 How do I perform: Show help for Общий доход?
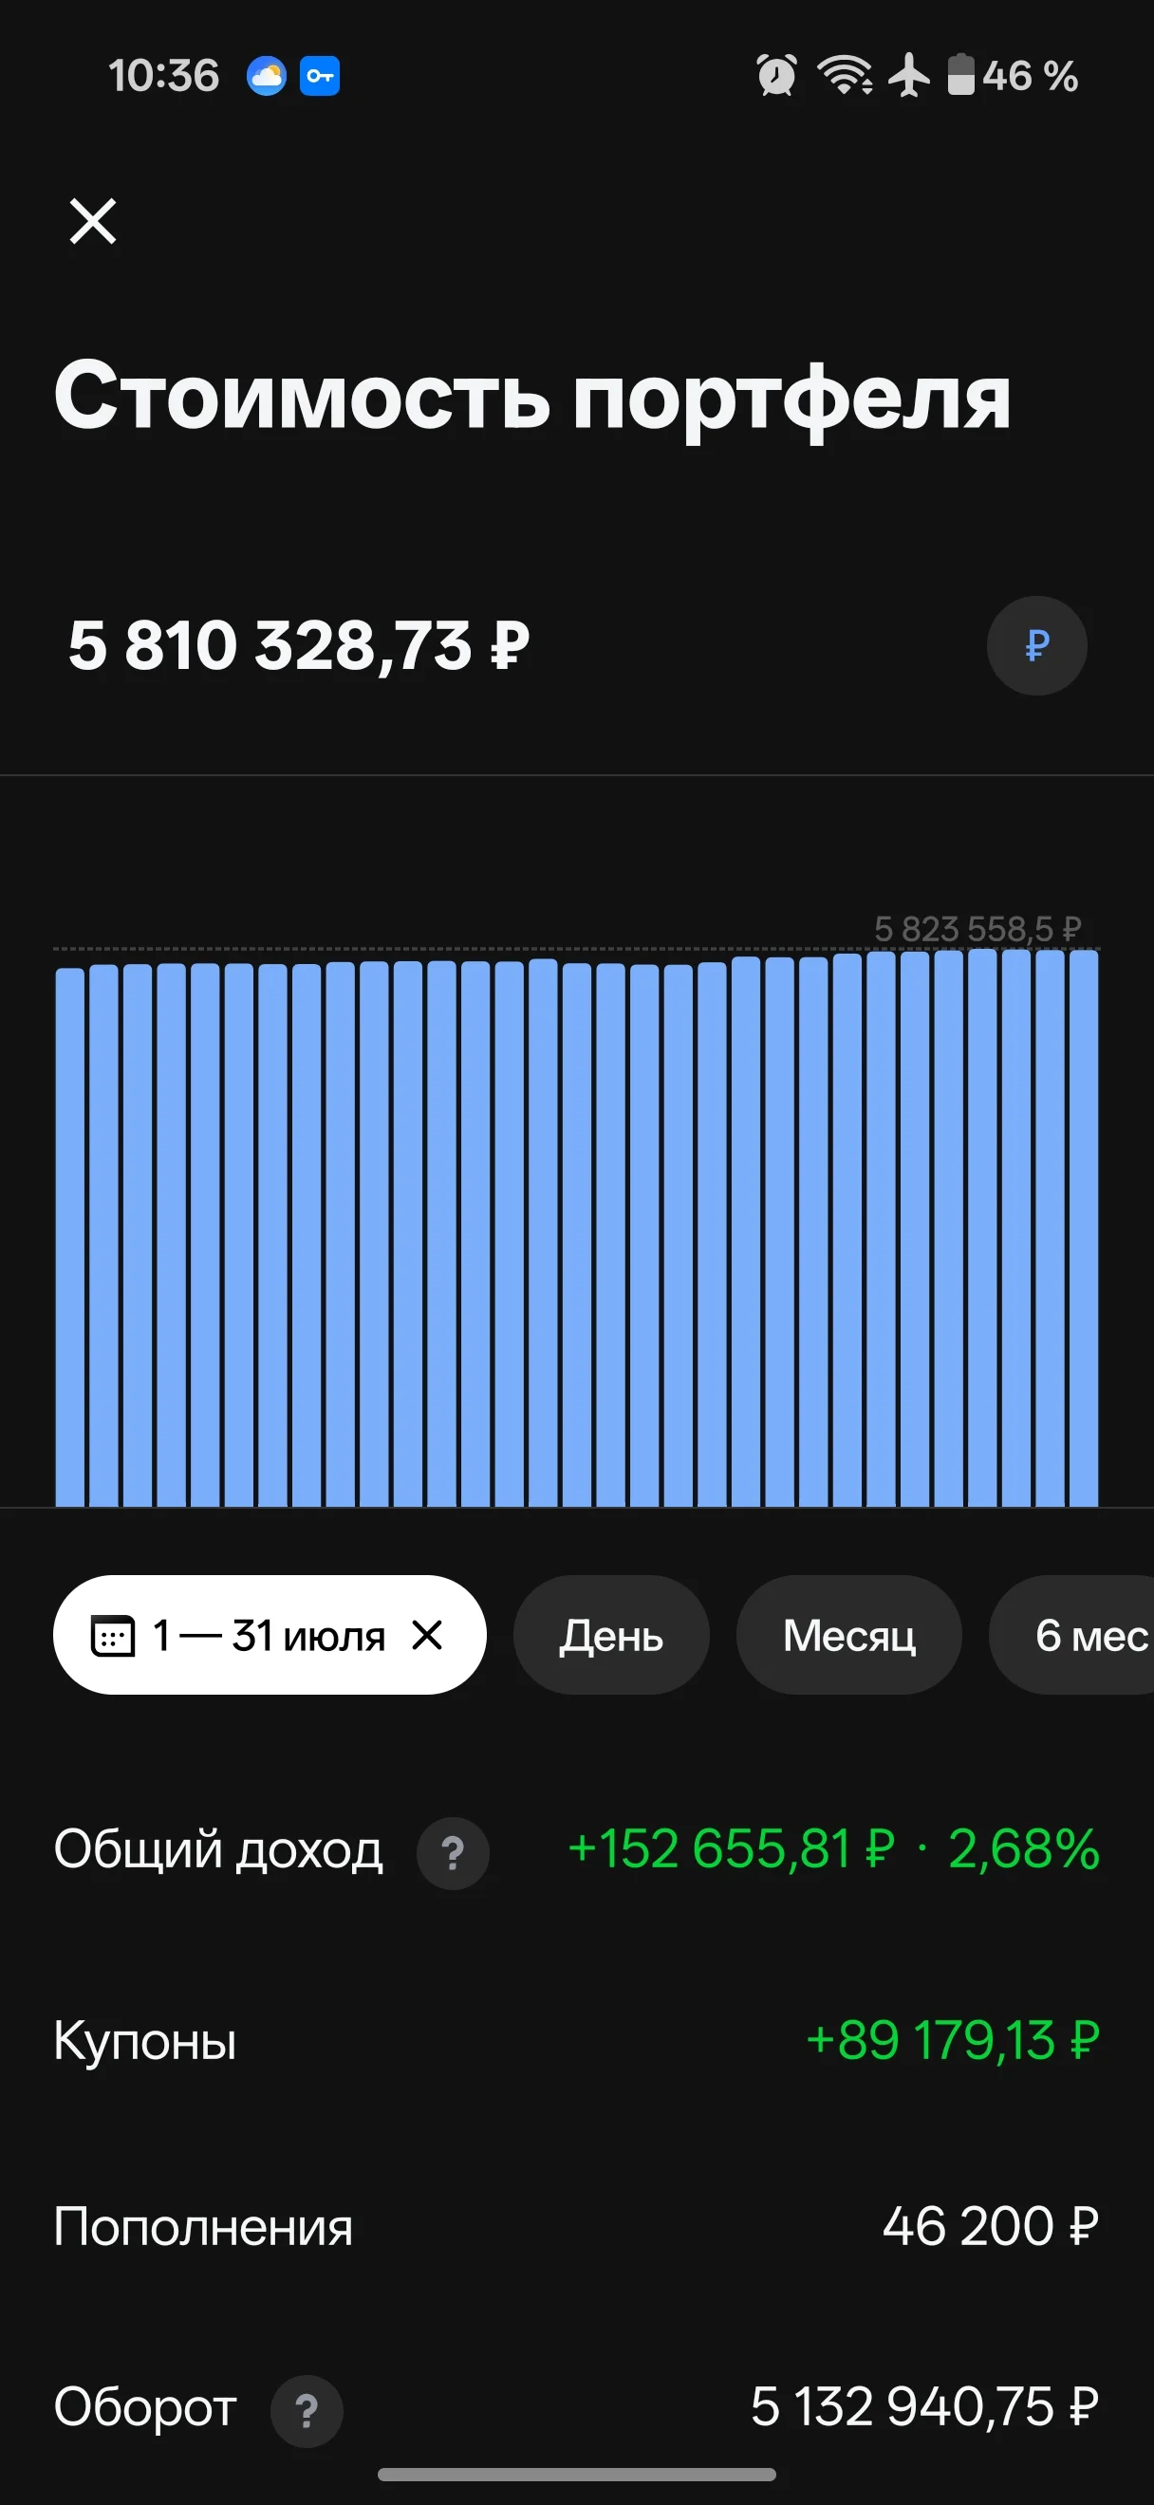pyautogui.click(x=452, y=1853)
